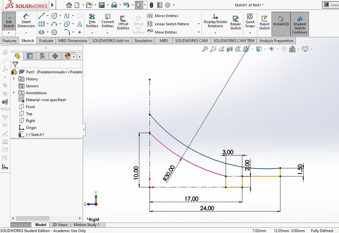339x233 pixels.
Task: Click the Exit Sketch button
Action: pos(9,21)
